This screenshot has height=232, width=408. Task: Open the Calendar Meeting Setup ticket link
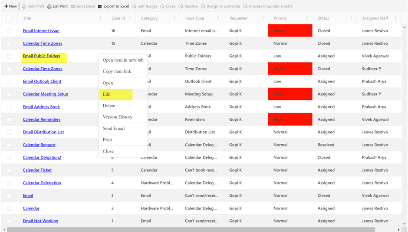(x=45, y=94)
